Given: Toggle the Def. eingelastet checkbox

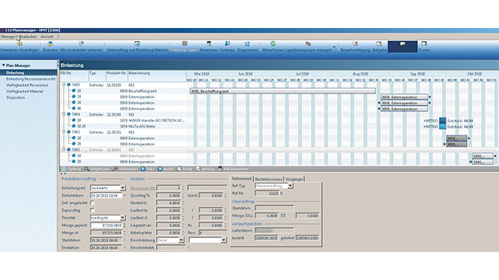Looking at the screenshot, I should pyautogui.click(x=92, y=202).
